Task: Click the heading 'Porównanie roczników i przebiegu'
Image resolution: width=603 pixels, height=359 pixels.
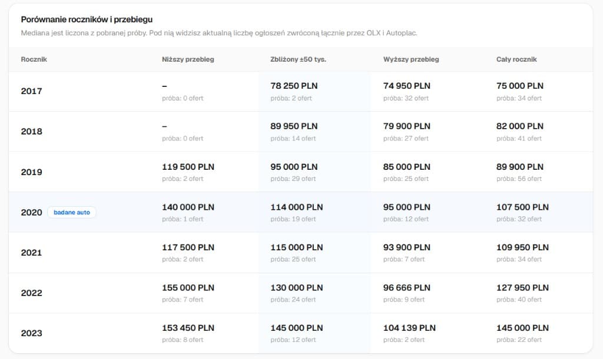Action: pyautogui.click(x=87, y=19)
